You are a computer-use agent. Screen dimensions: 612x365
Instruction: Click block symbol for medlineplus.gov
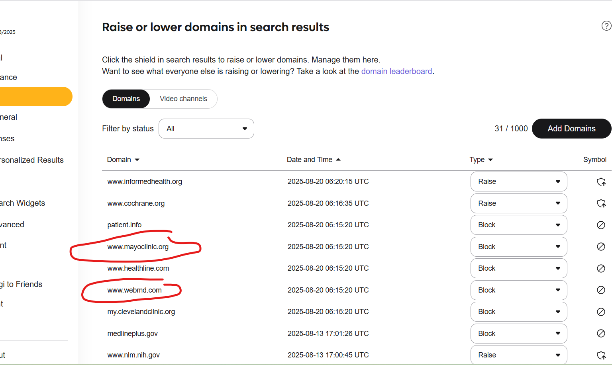click(601, 334)
